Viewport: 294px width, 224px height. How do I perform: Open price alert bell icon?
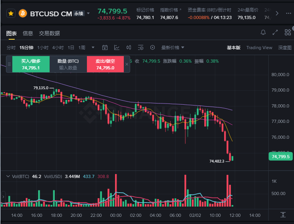pyautogui.click(x=263, y=33)
